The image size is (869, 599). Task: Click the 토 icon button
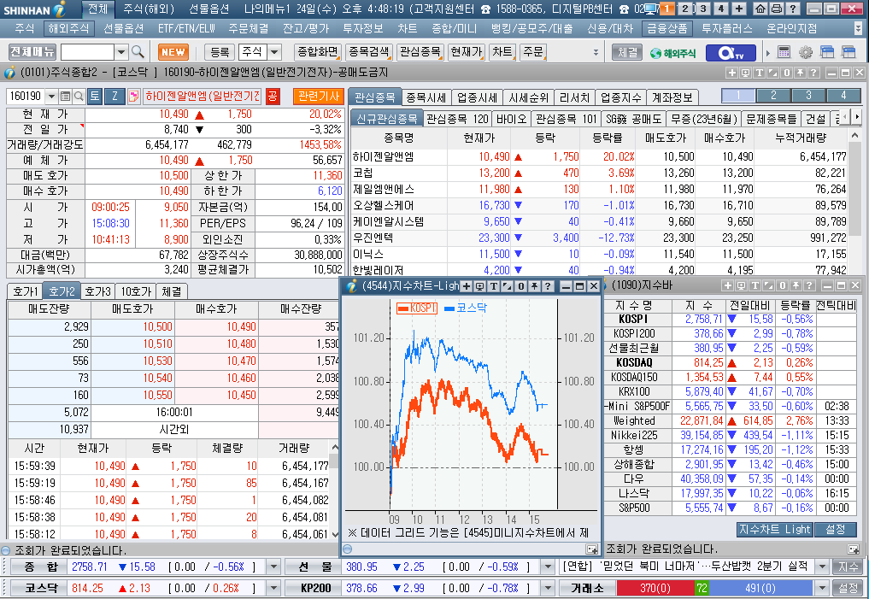(x=95, y=97)
